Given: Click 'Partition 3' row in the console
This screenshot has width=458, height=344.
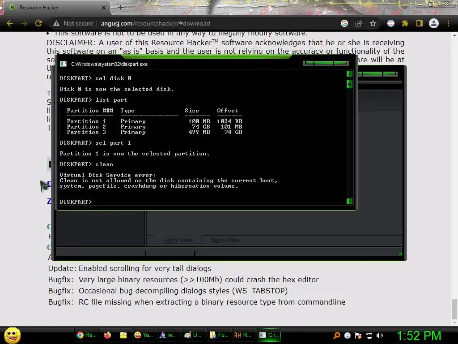Looking at the screenshot, I should [x=154, y=132].
